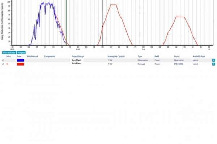Click the Show Selected button
This screenshot has height=144, width=217.
9,53
